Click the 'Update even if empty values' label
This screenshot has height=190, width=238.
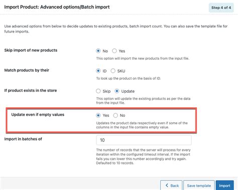pos(38,115)
